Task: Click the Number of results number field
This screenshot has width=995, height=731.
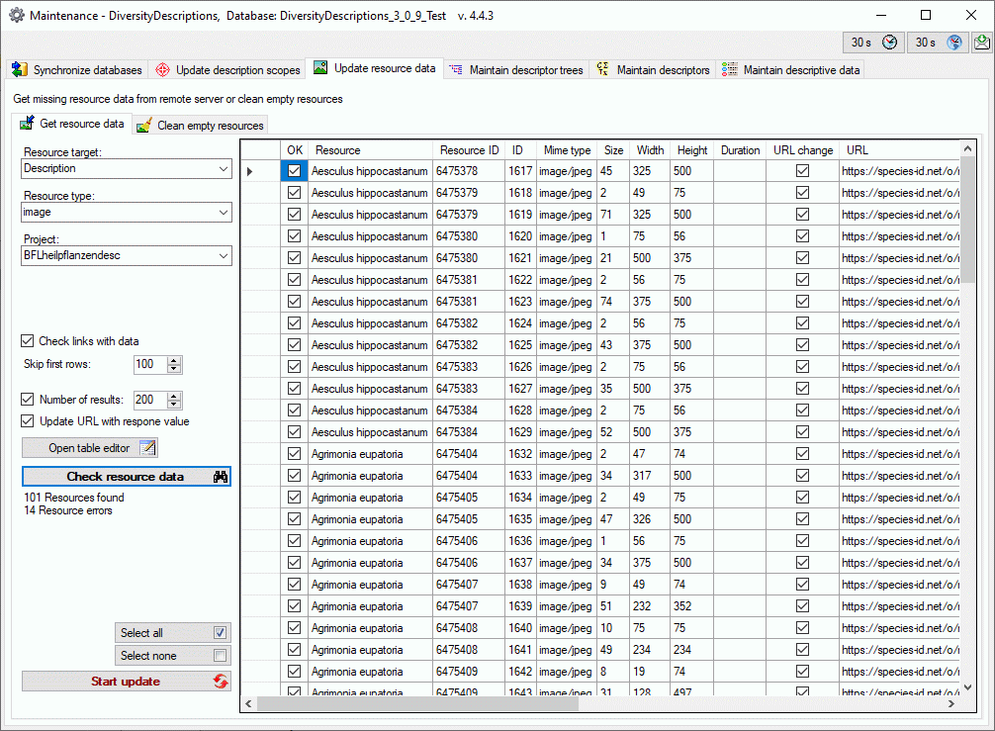Action: tap(150, 400)
